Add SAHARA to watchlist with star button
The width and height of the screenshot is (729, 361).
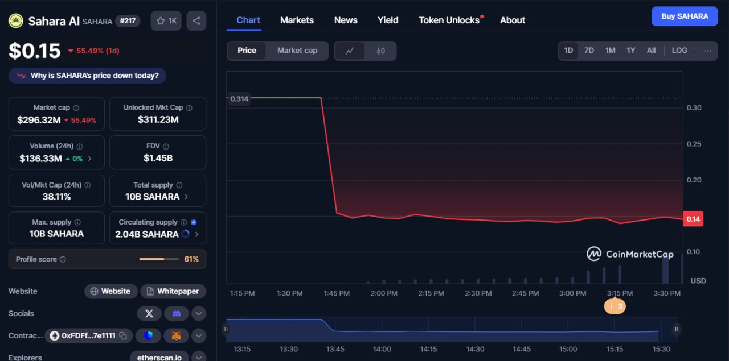point(166,21)
